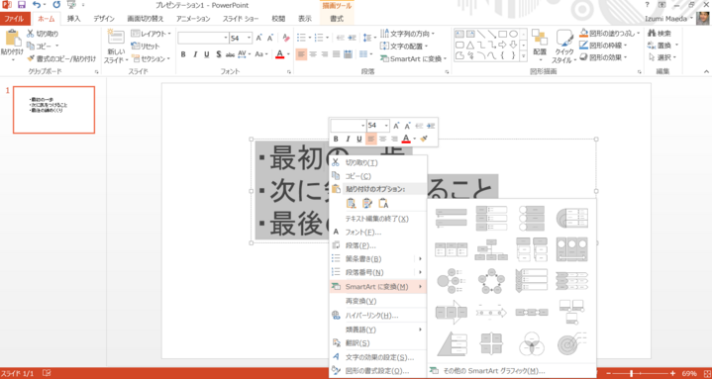Open mini toolbar font size dropdown
The width and height of the screenshot is (712, 379).
[386, 126]
